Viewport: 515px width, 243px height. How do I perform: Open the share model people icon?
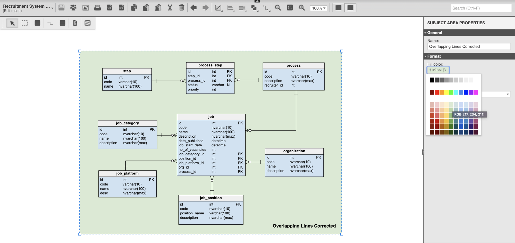[73, 8]
